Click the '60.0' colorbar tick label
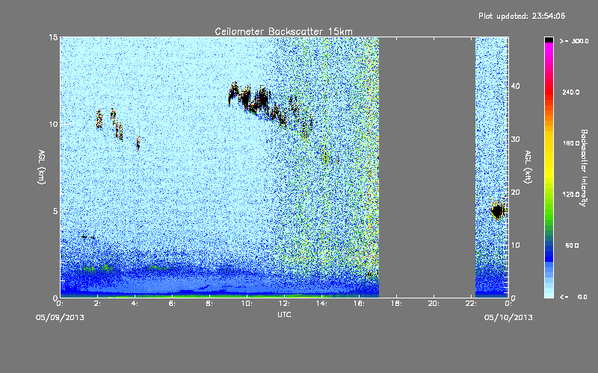Image resolution: width=598 pixels, height=373 pixels. [x=572, y=246]
